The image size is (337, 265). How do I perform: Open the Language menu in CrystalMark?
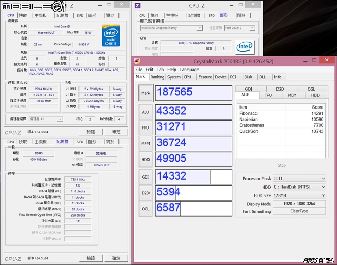(190, 70)
